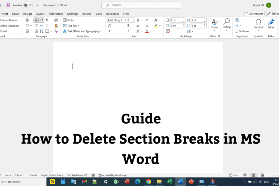Toggle superscript formatting in the Font group
This screenshot has height=186, width=279.
pyautogui.click(x=147, y=20)
